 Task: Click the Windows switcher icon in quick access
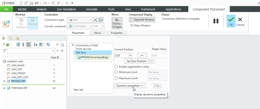(x=58, y=3)
